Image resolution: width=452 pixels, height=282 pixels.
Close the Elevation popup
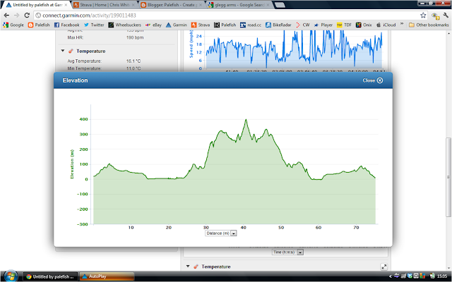[372, 80]
